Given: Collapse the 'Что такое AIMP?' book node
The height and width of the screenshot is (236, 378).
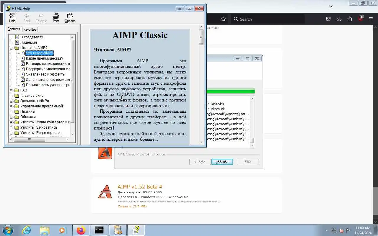Looking at the screenshot, I should tap(11, 48).
